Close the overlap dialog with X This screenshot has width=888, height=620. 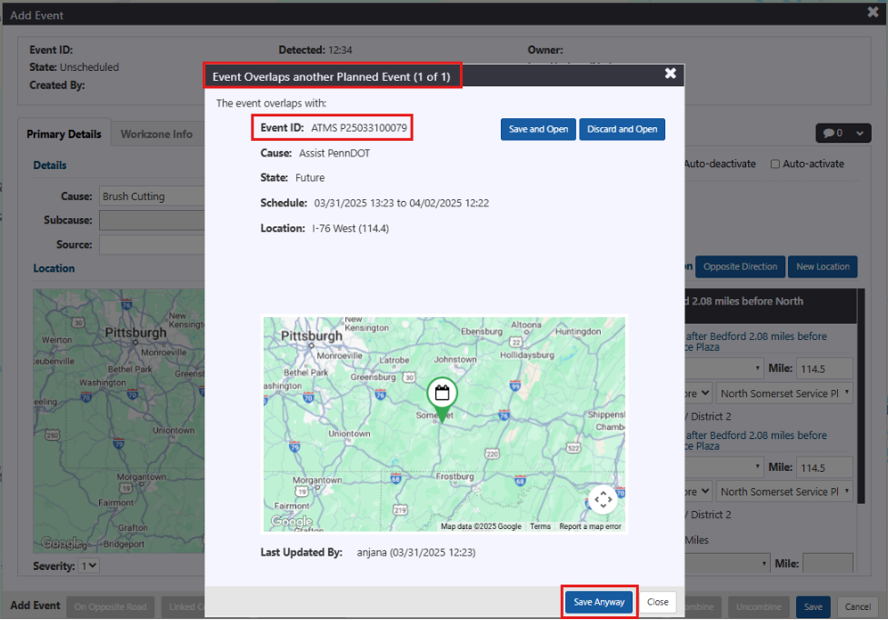click(670, 74)
